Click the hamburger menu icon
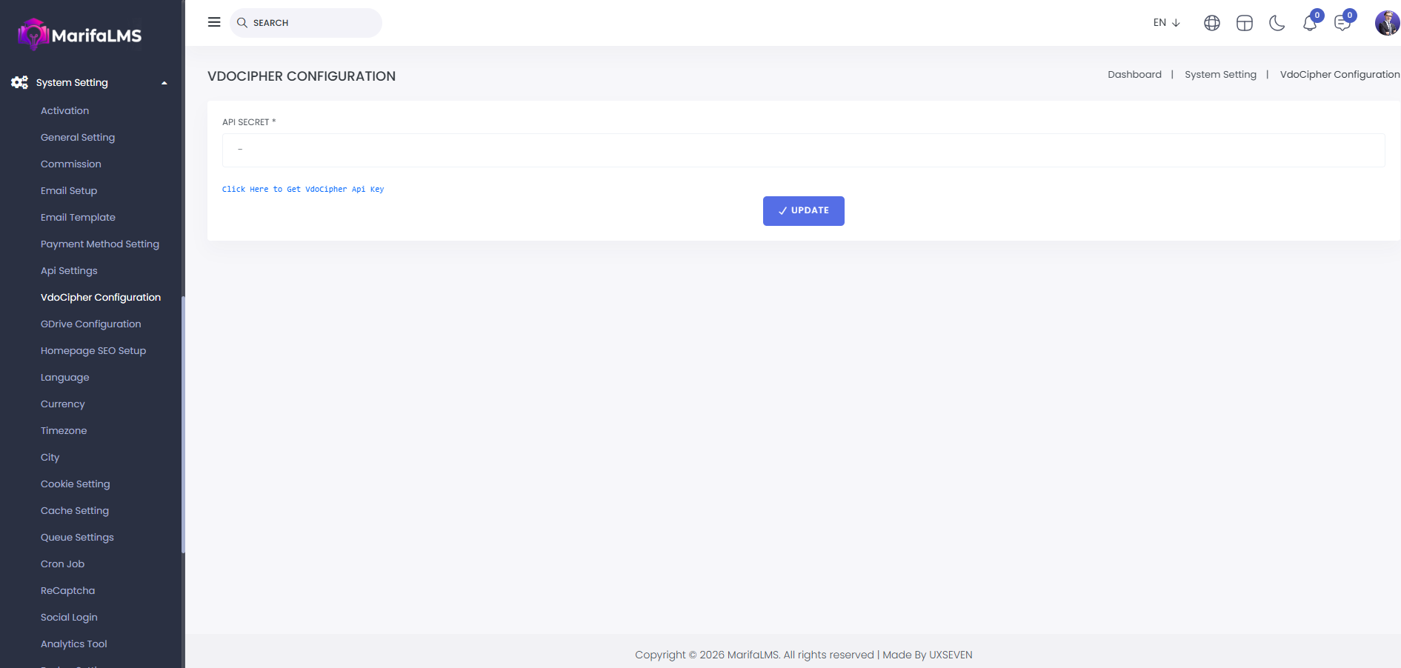This screenshot has height=668, width=1401. [214, 22]
